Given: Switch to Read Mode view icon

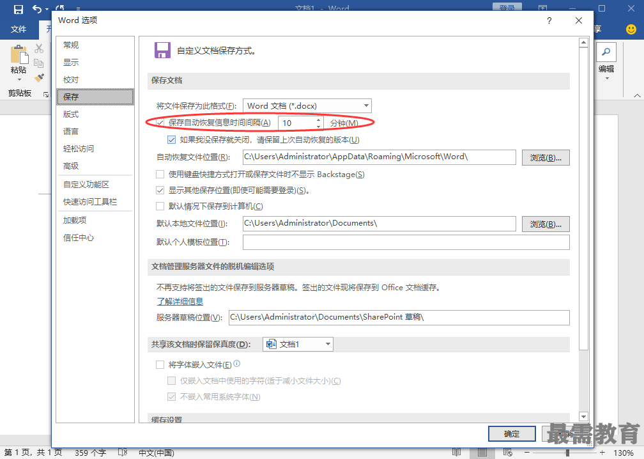Looking at the screenshot, I should 456,453.
